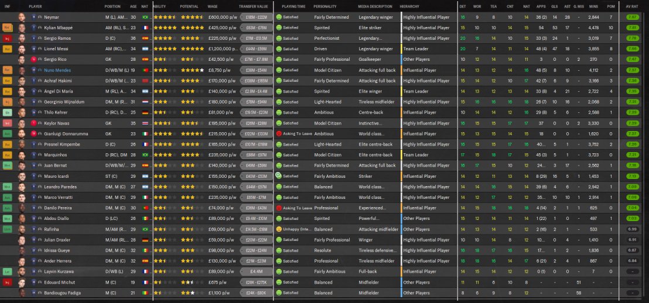Click Mauro Icardi's ST (C) position
Image resolution: width=649 pixels, height=303 pixels.
110,176
